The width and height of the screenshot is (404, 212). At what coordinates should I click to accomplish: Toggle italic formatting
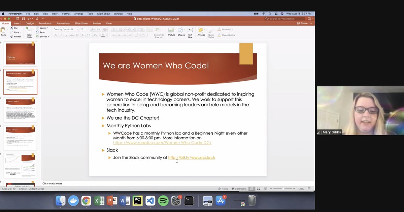click(x=61, y=35)
